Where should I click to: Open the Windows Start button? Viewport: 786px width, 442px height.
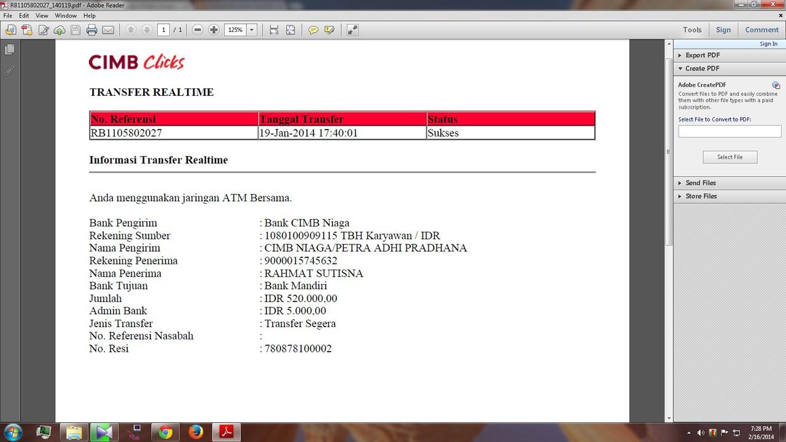[x=13, y=432]
